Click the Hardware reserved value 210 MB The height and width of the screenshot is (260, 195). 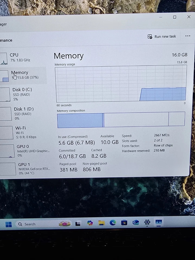click(x=159, y=150)
